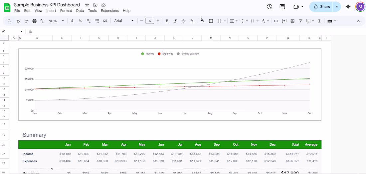The image size is (366, 174).
Task: Insert a link
Action: (x=276, y=21)
